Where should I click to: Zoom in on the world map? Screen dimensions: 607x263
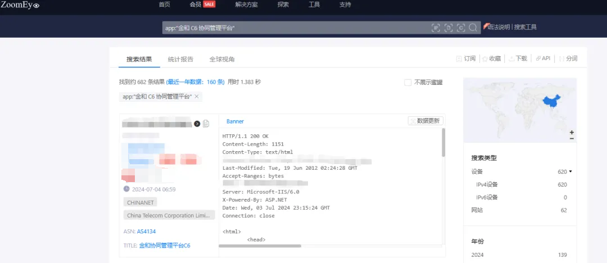point(572,133)
